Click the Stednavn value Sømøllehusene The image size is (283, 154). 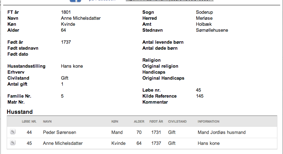coord(212,30)
